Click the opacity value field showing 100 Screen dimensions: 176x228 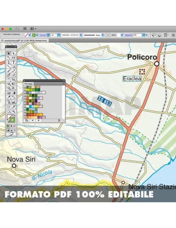[x=137, y=35]
